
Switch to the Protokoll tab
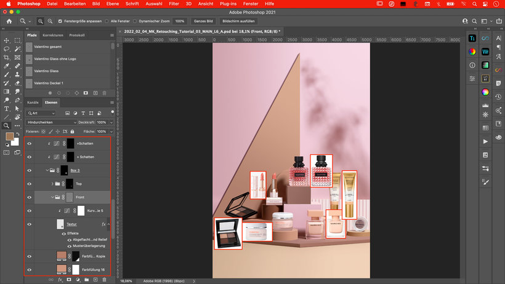pyautogui.click(x=77, y=36)
